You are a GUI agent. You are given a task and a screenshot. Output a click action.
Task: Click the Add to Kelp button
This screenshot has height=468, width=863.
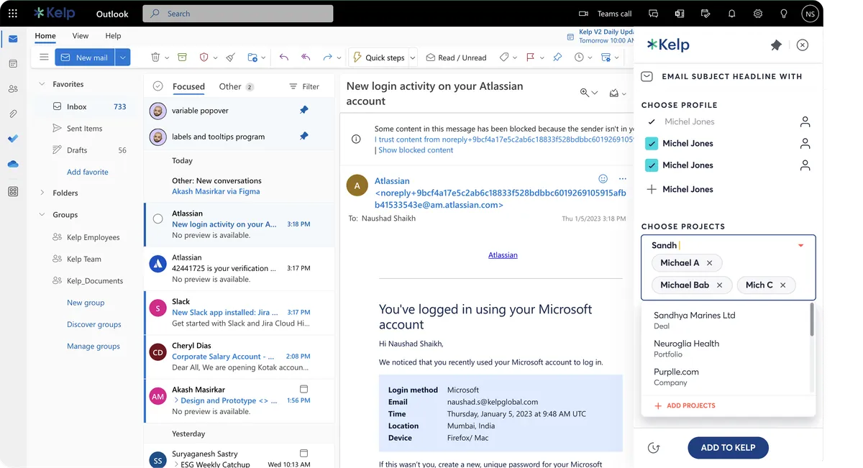[728, 448]
